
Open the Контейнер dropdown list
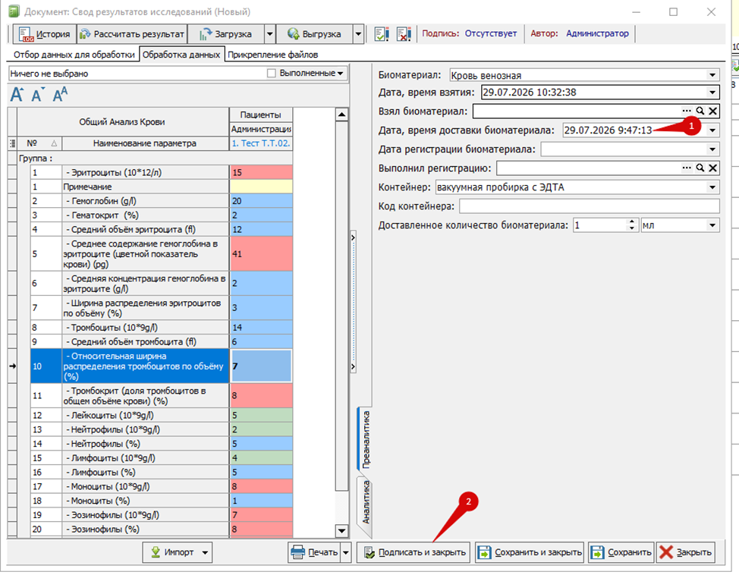[x=712, y=187]
